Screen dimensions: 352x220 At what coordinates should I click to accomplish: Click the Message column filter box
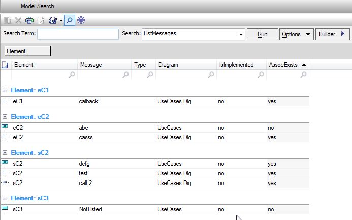[104, 75]
